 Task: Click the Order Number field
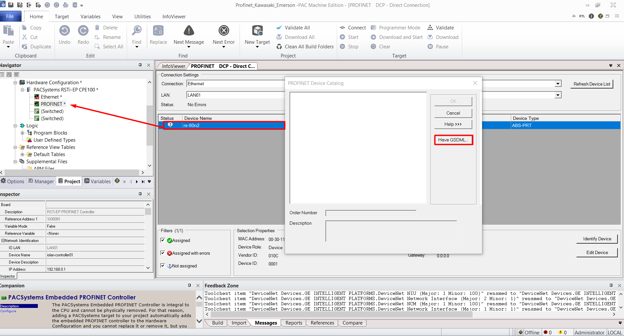point(371,213)
